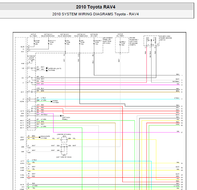This screenshot has width=197, height=190.
Task: Click the H10 VIO connector label
Action: pos(40,84)
